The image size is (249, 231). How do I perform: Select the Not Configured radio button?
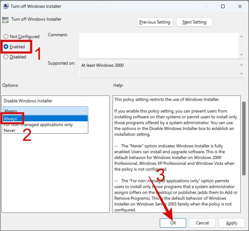(21, 37)
